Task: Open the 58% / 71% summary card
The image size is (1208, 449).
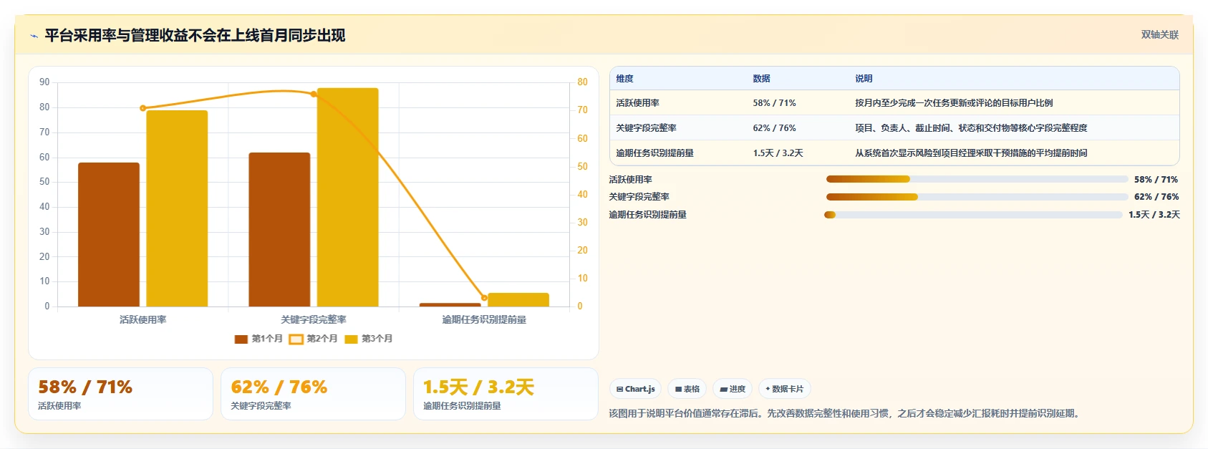Action: 120,394
